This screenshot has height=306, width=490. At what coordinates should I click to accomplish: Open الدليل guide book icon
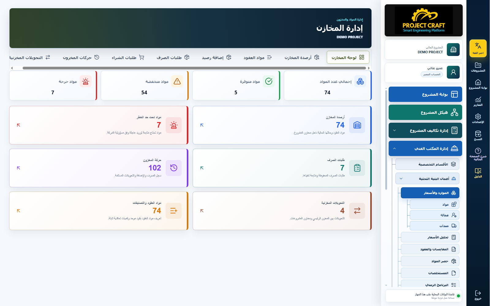pos(478,171)
